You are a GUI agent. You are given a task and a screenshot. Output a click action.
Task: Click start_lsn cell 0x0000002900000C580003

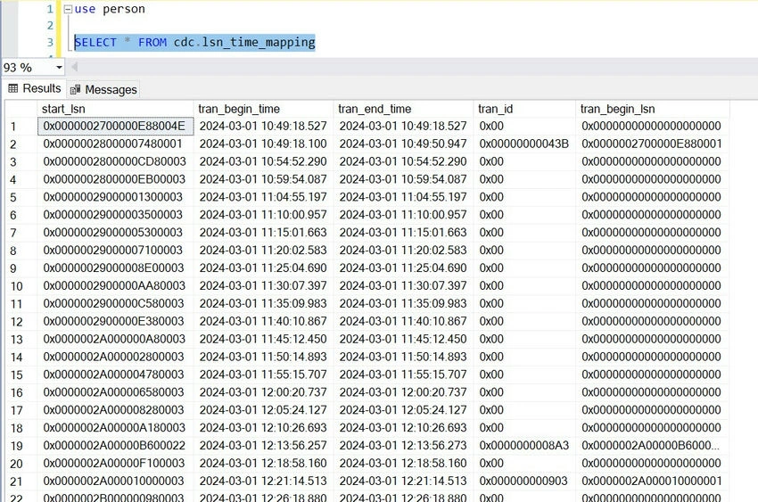click(116, 303)
